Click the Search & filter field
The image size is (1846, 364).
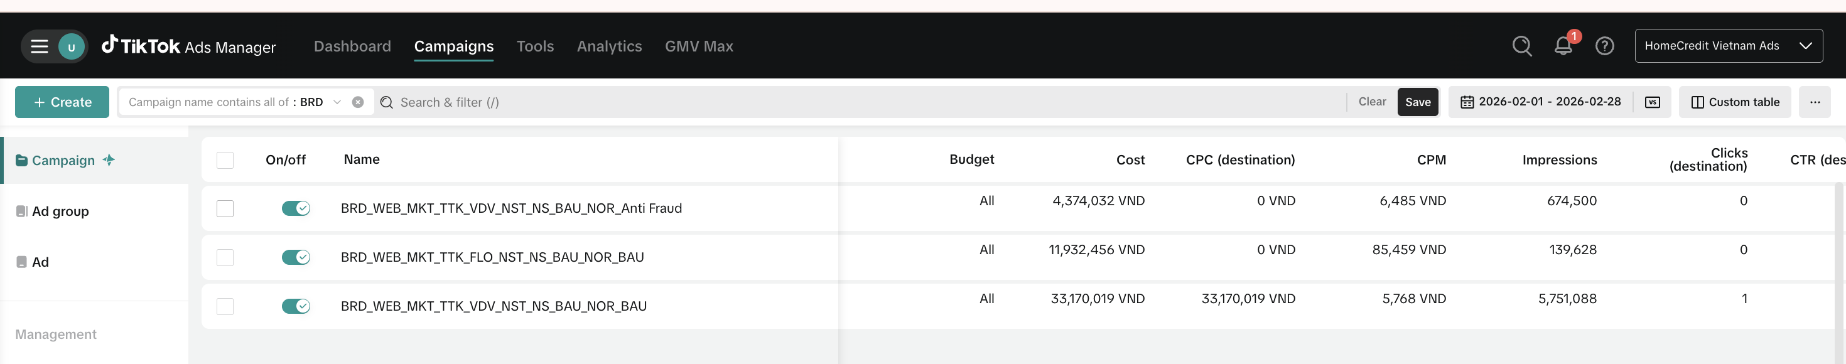(x=860, y=102)
